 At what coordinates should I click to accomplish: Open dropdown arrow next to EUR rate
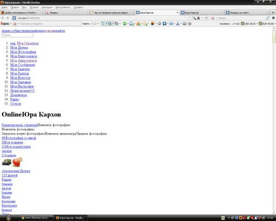(275, 23)
